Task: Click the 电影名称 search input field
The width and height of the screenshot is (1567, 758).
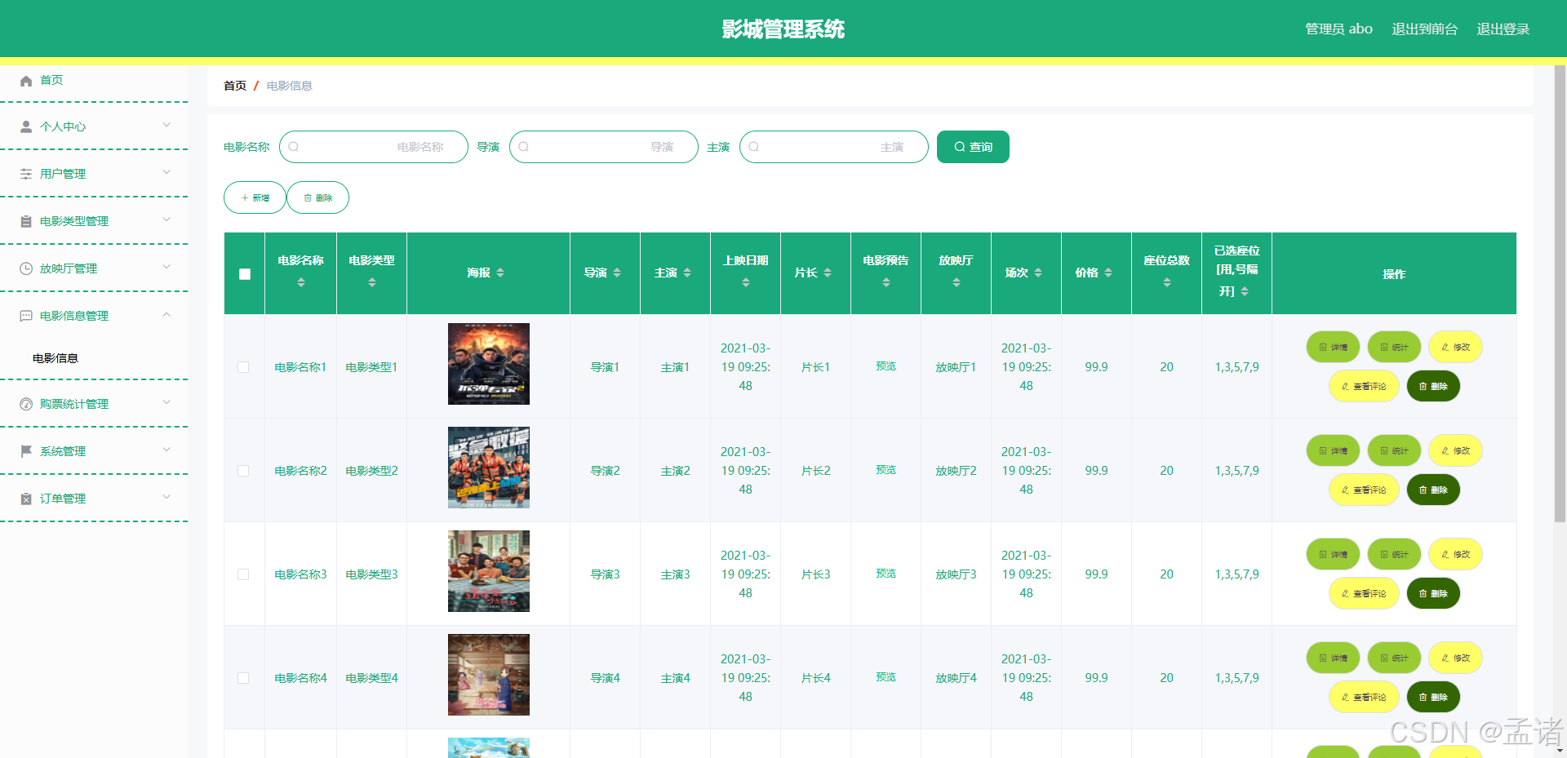Action: pos(374,147)
